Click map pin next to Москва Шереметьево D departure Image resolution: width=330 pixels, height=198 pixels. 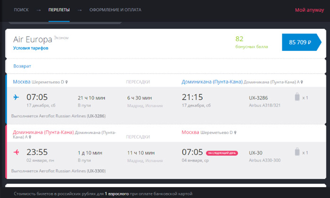pos(66,82)
